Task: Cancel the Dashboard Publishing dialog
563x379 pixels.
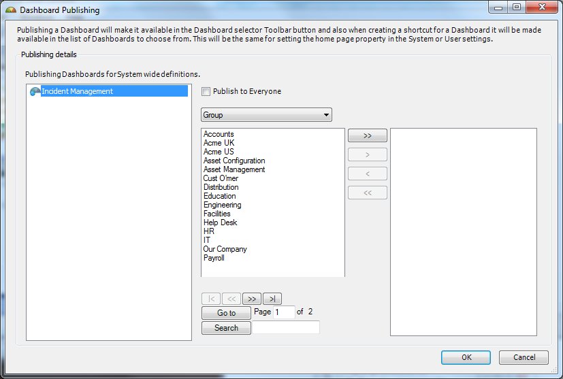Action: (524, 357)
